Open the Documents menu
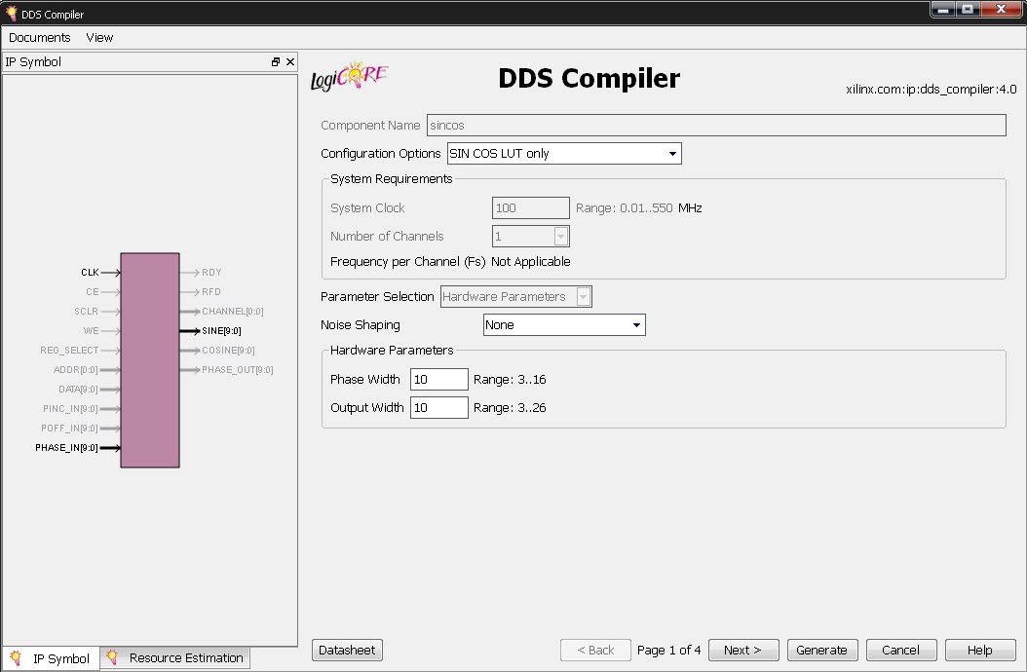Screen dimensions: 1027x672 (x=40, y=38)
